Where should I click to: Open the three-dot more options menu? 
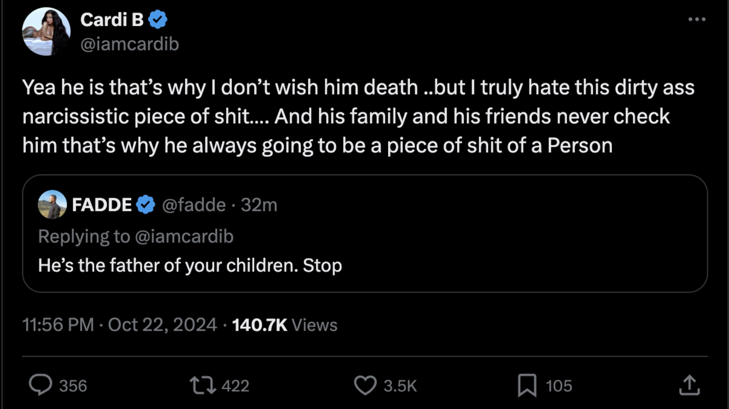click(697, 19)
